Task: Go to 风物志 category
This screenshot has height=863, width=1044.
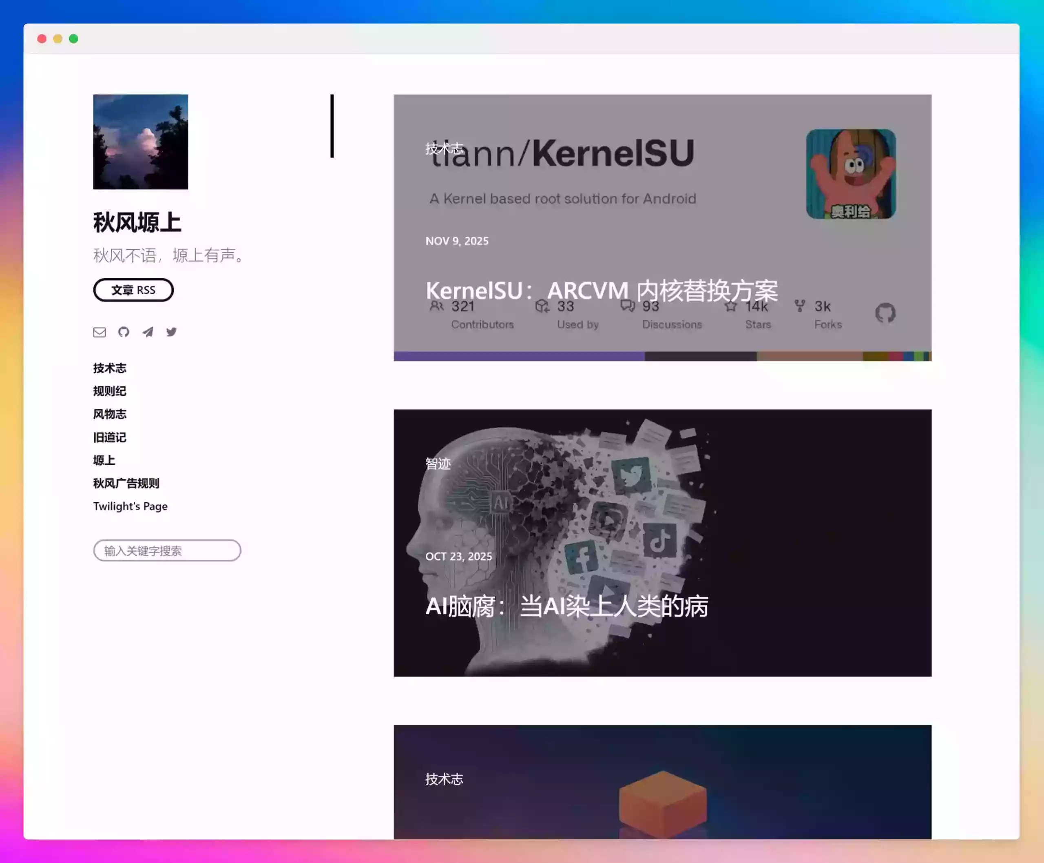Action: 110,414
